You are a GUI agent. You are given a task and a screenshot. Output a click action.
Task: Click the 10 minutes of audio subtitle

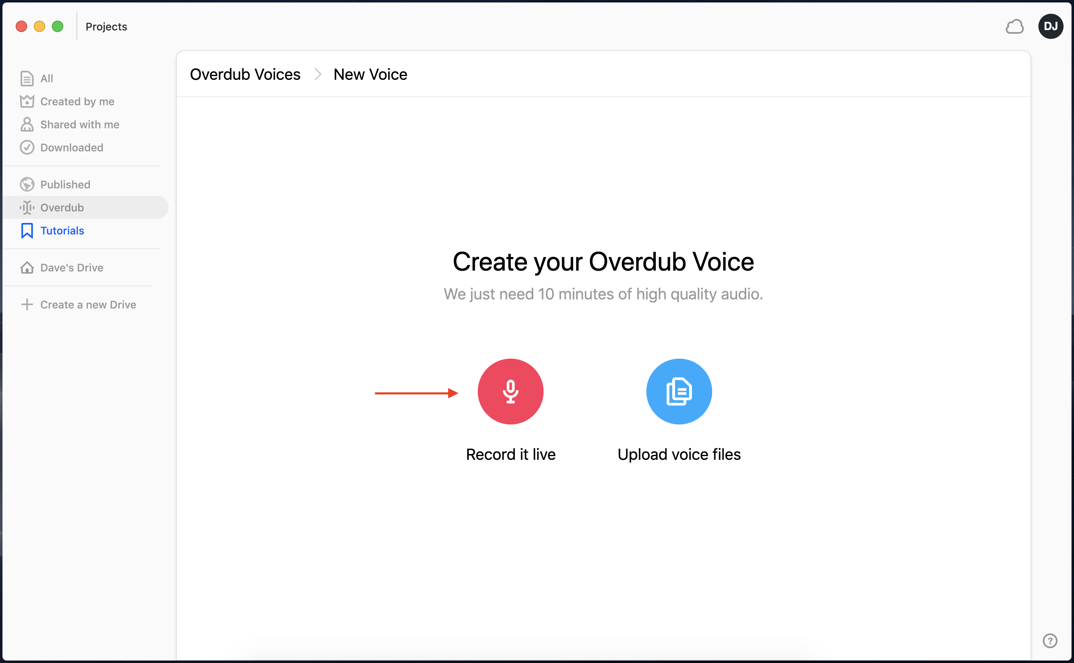pyautogui.click(x=603, y=294)
